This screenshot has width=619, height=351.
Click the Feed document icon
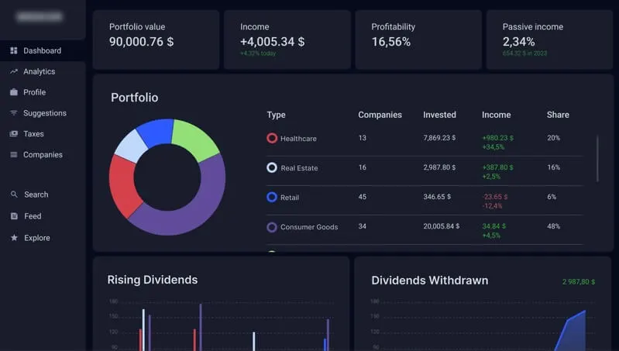[x=14, y=216]
